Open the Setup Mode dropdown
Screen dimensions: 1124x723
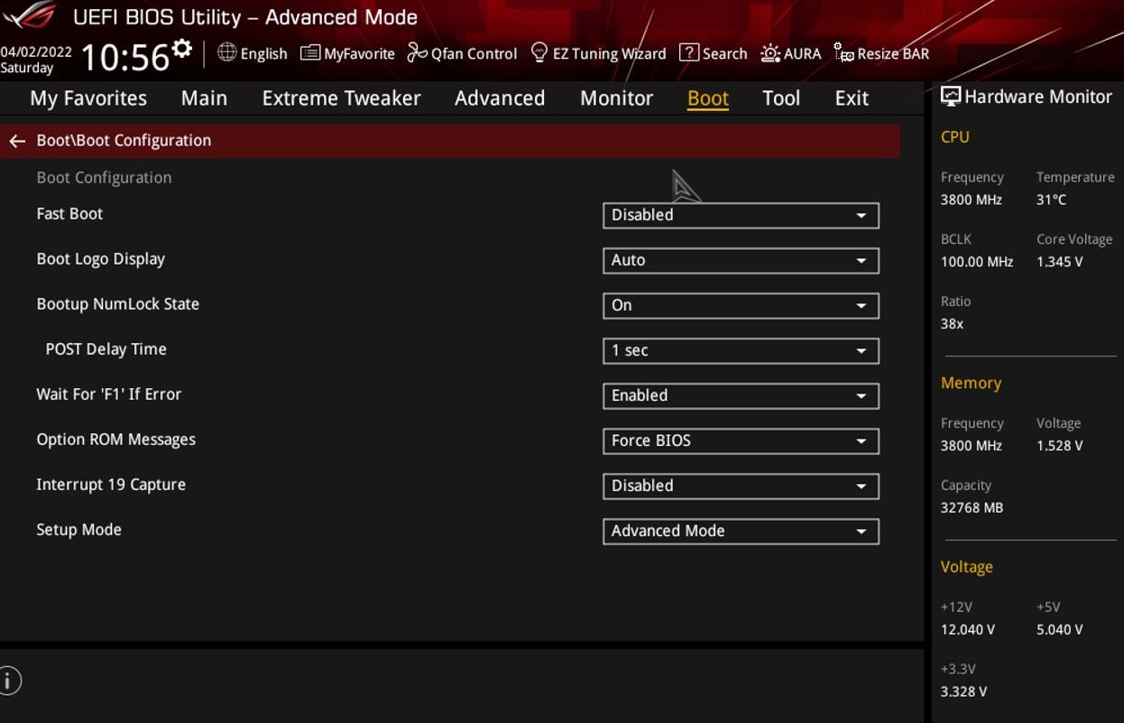741,531
